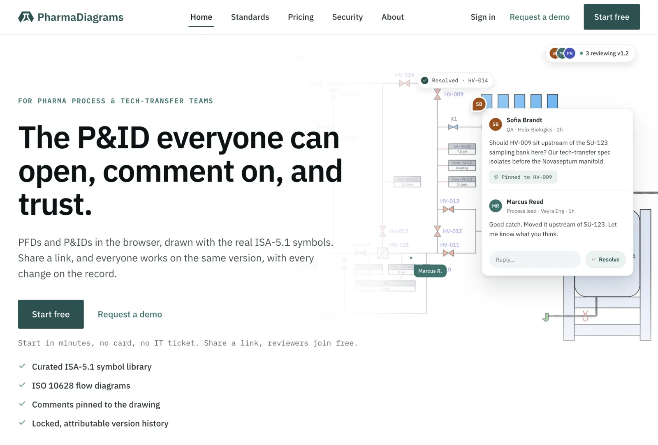Viewport: 658px width, 445px height.
Task: Click the hero Start free button
Action: tap(51, 314)
